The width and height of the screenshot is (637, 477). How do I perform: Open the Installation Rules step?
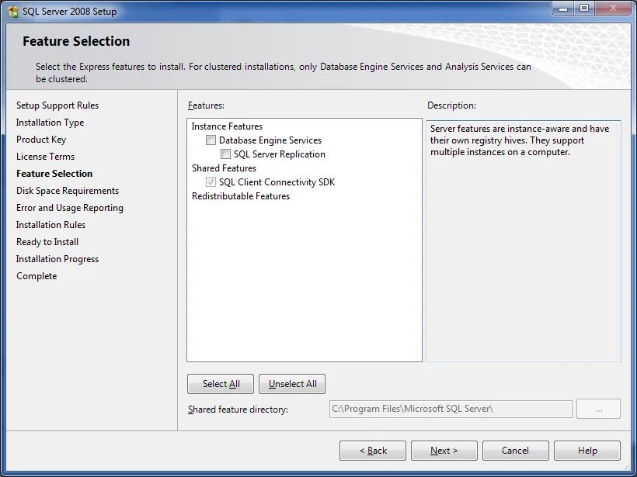(50, 225)
